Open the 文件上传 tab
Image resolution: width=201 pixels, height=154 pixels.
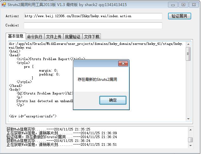pos(54,37)
